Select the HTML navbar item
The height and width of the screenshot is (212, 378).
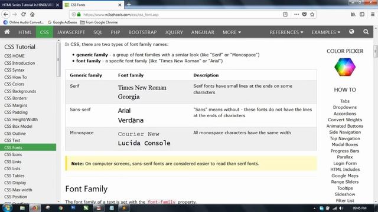coord(25,32)
